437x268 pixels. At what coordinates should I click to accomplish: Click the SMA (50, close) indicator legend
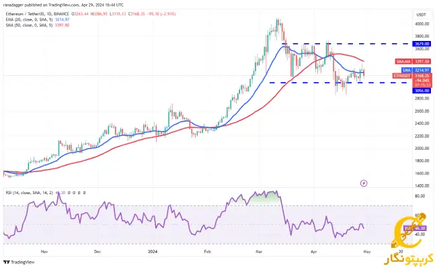[38, 26]
